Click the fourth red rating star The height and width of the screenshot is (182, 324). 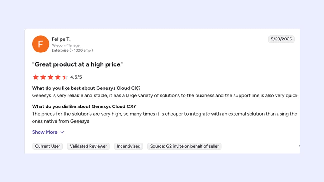(x=58, y=77)
